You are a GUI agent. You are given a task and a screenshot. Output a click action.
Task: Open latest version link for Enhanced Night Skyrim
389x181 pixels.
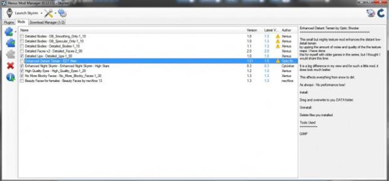[x=266, y=66]
